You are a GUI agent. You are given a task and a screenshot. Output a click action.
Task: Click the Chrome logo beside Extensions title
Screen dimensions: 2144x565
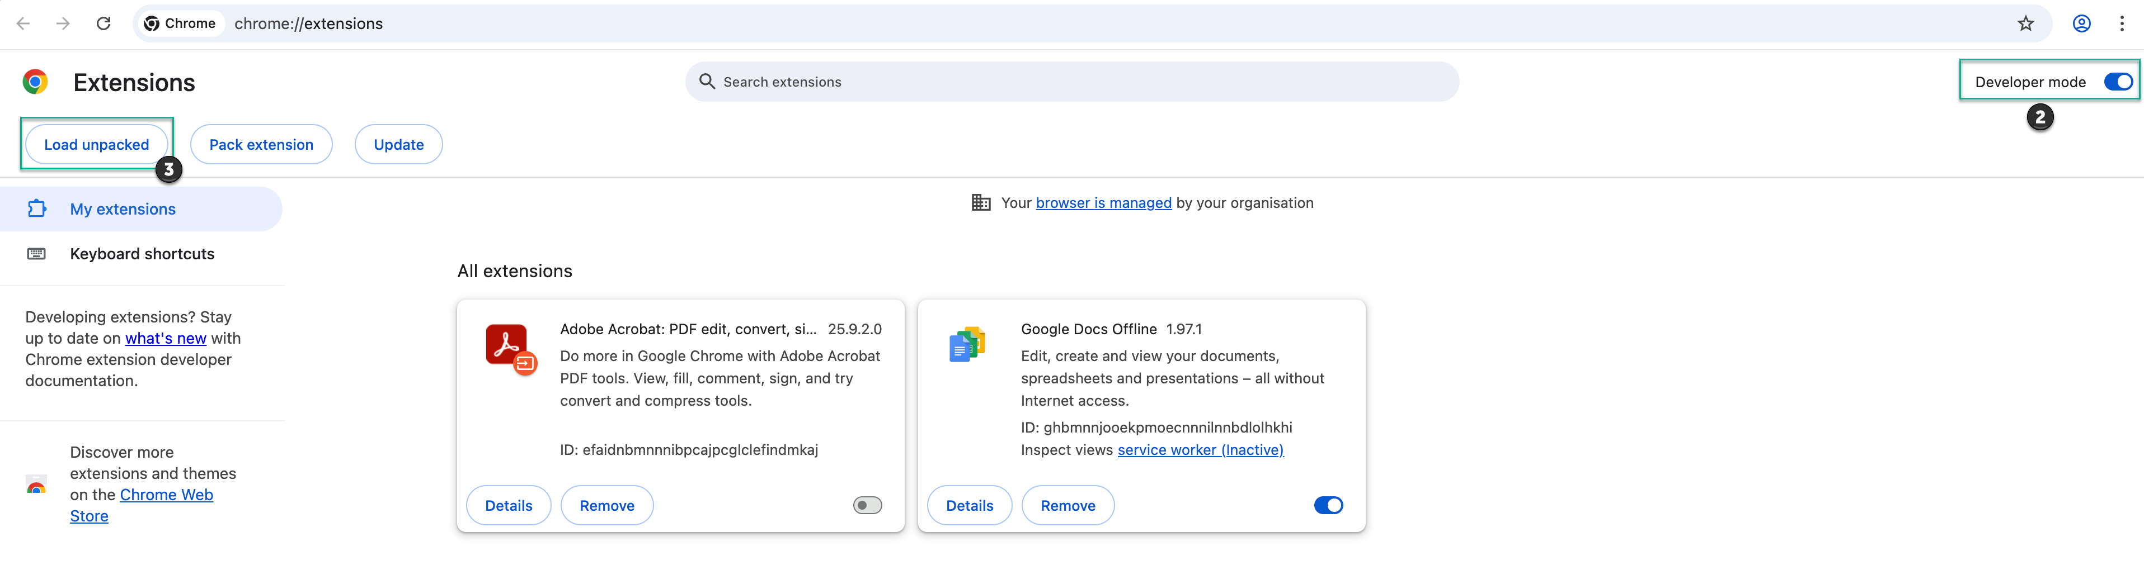click(35, 82)
